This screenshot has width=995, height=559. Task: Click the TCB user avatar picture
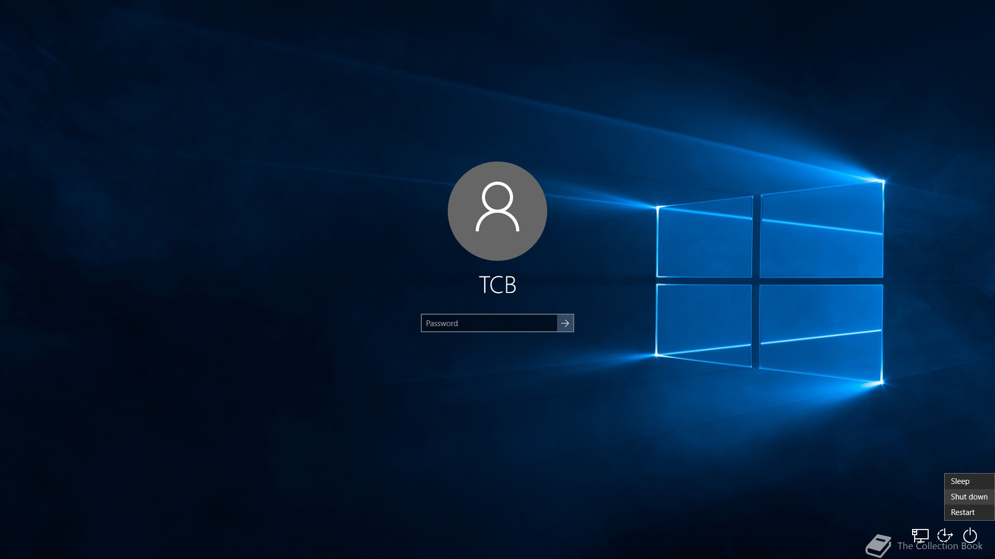(497, 211)
